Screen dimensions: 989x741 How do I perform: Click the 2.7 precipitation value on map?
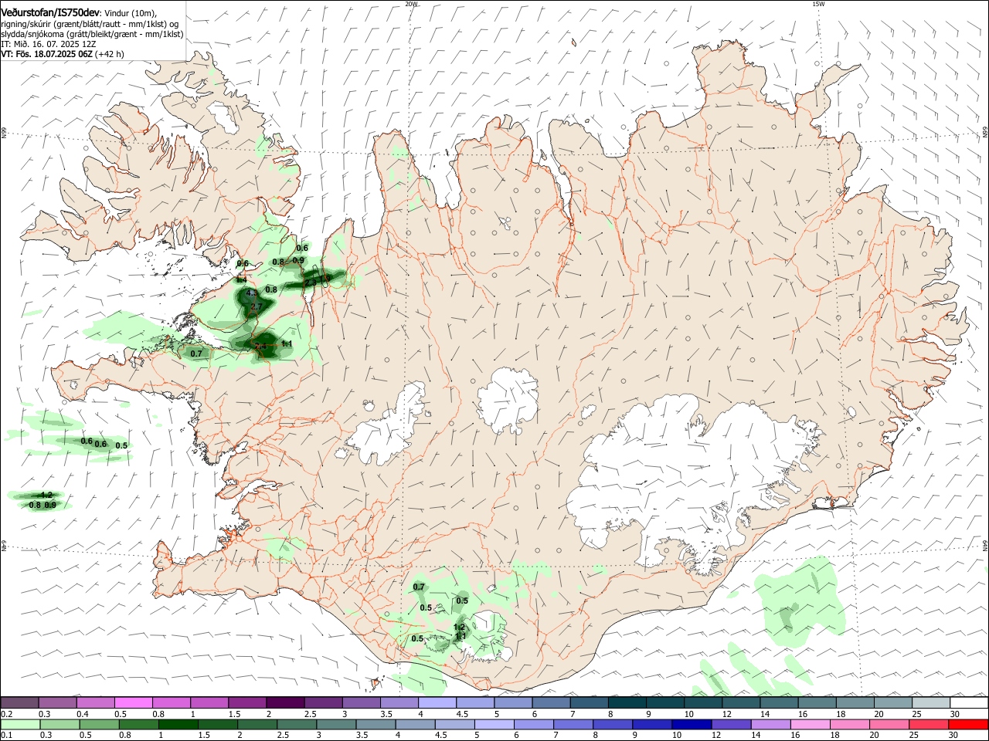coord(257,306)
